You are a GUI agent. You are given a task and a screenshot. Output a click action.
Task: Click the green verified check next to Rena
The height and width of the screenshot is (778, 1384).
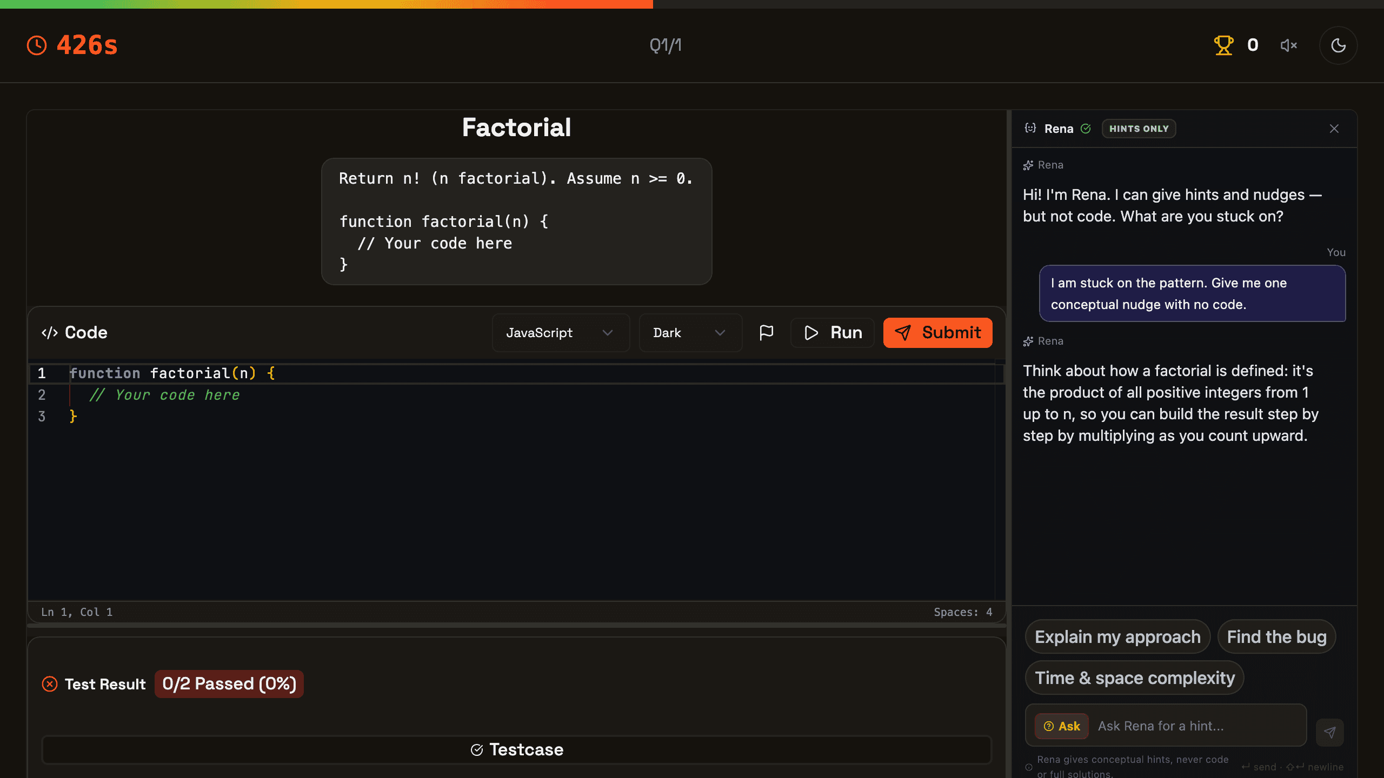pos(1086,129)
